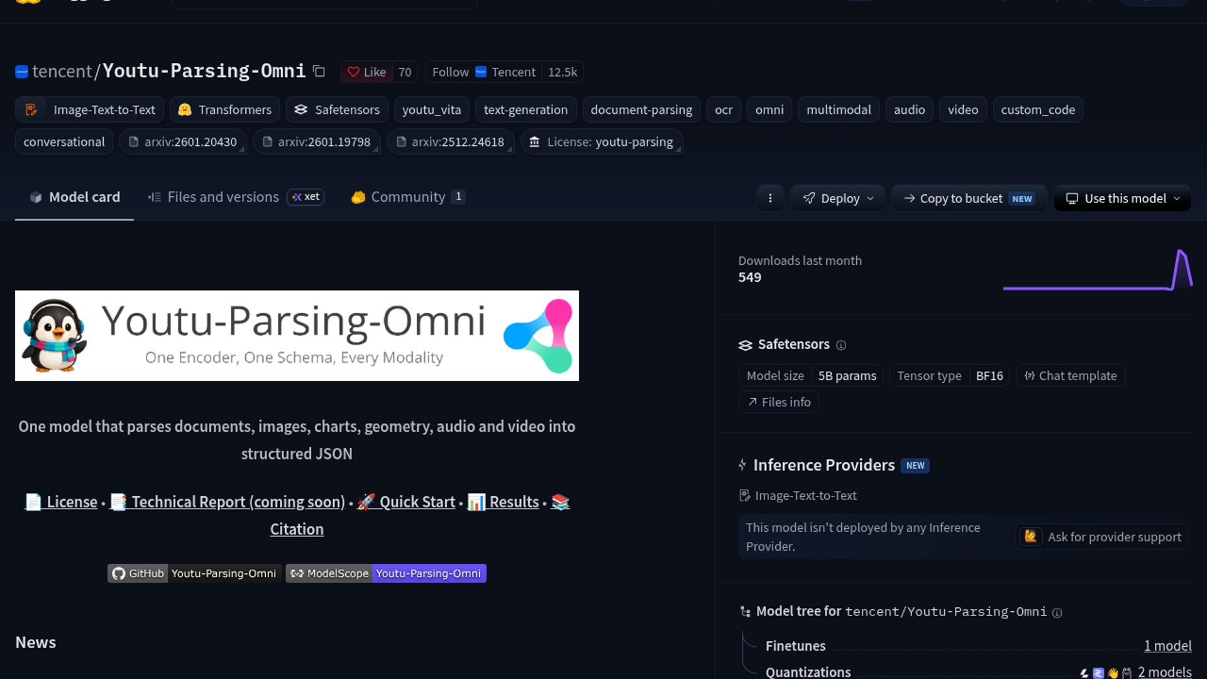Select the Transformers library tag
Screen dimensions: 1207x679
225,110
